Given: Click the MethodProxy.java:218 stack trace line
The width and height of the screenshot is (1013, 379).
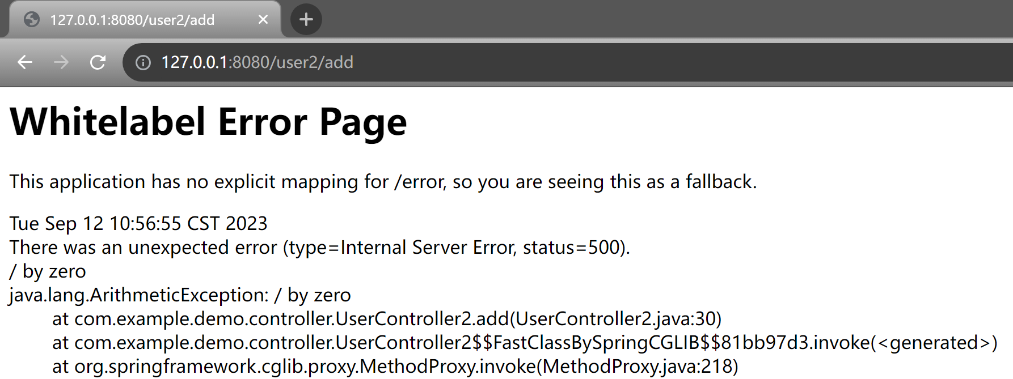Looking at the screenshot, I should pos(395,367).
